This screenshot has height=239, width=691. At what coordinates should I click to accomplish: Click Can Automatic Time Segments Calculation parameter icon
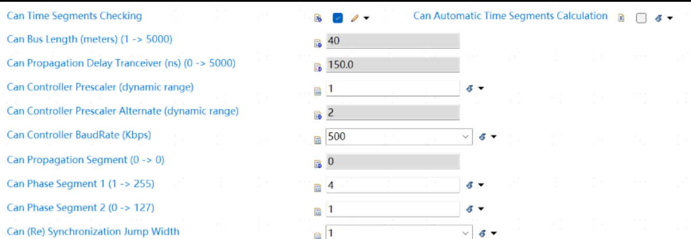pyautogui.click(x=621, y=18)
